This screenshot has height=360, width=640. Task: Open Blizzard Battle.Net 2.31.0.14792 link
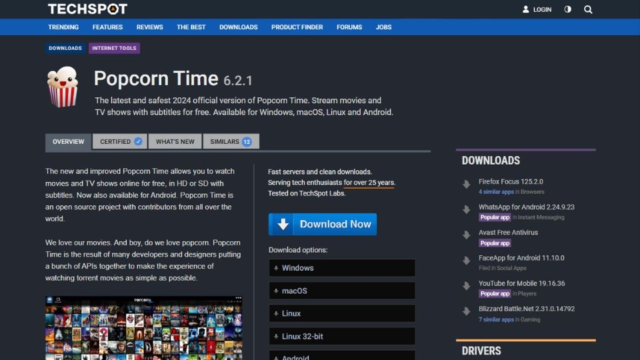point(527,309)
